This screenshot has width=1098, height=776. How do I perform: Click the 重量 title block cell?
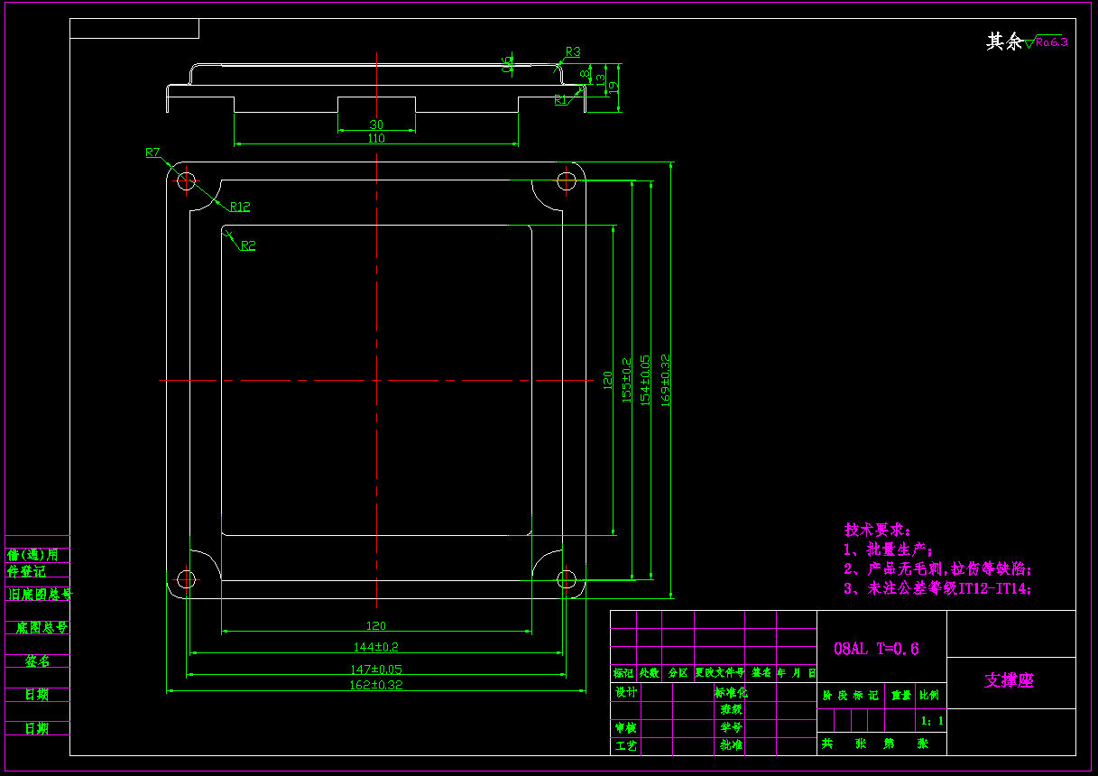point(901,696)
